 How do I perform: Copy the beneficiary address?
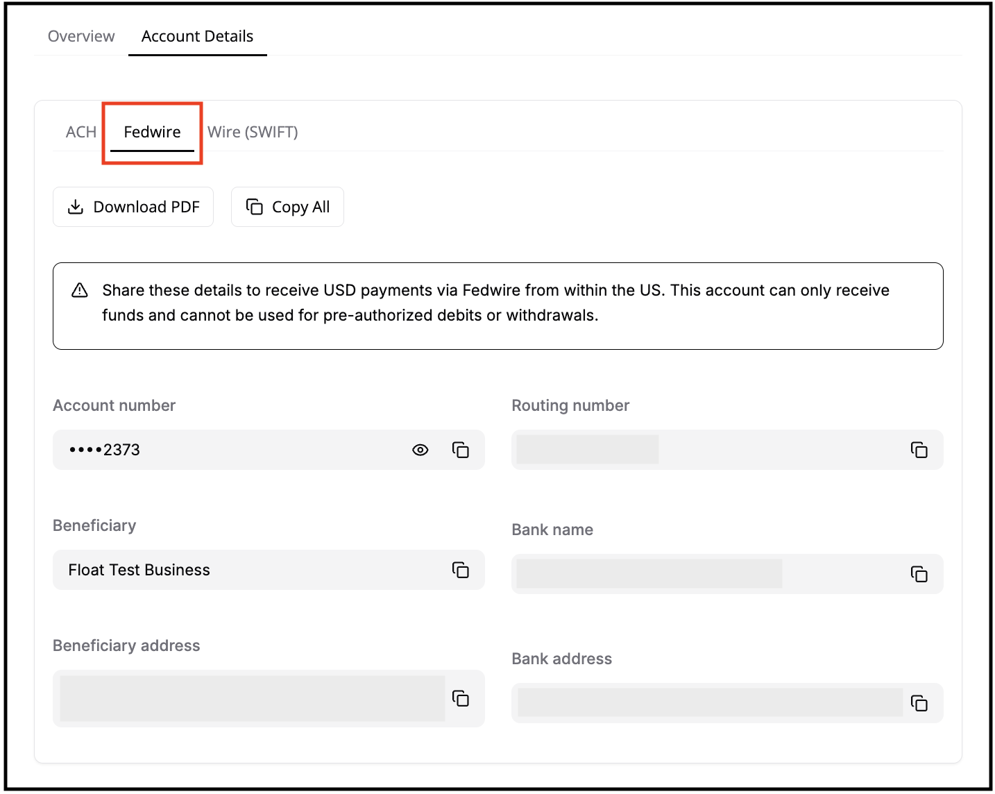tap(461, 698)
